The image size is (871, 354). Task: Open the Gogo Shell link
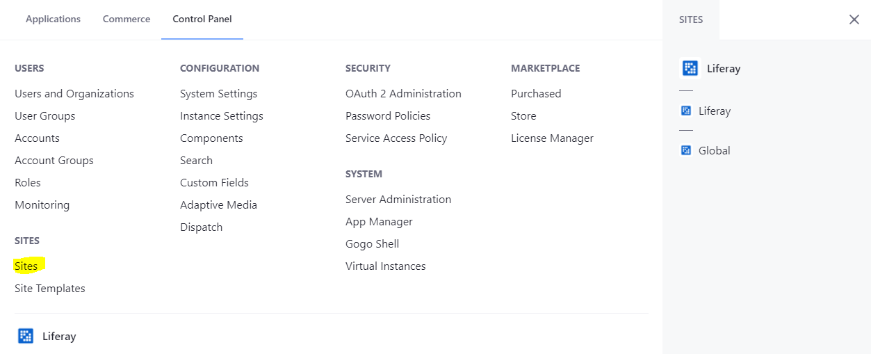(373, 244)
